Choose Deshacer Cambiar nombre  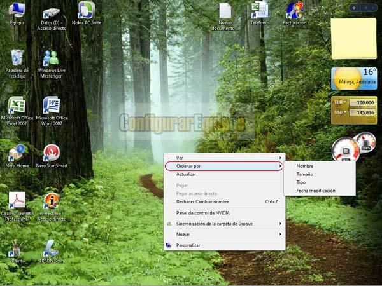pyautogui.click(x=224, y=202)
